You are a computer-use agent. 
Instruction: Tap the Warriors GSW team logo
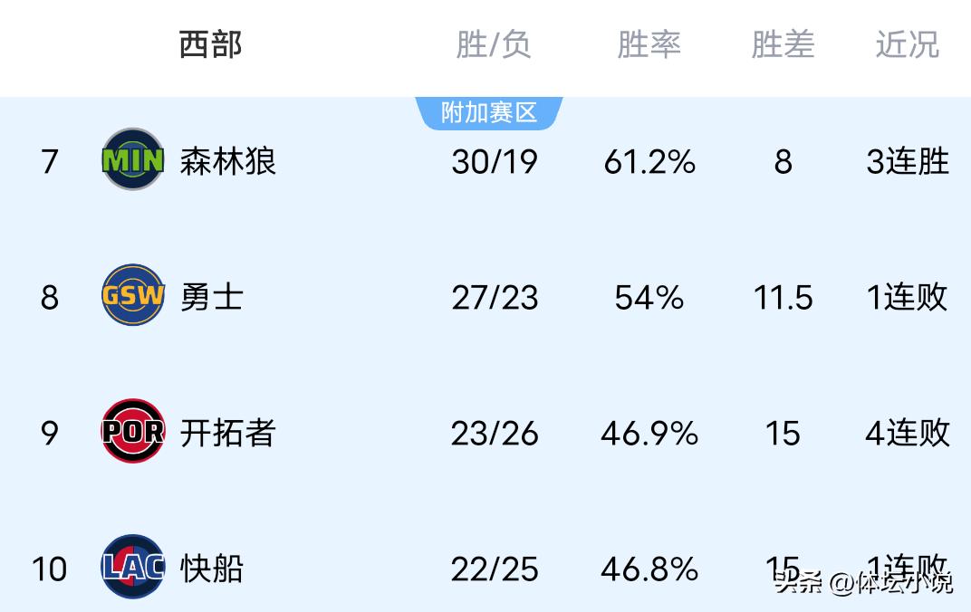click(133, 296)
